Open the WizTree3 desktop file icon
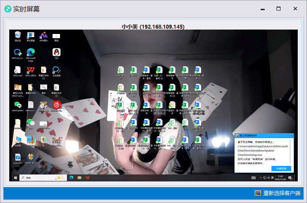This screenshot has height=203, width=307. [18, 70]
